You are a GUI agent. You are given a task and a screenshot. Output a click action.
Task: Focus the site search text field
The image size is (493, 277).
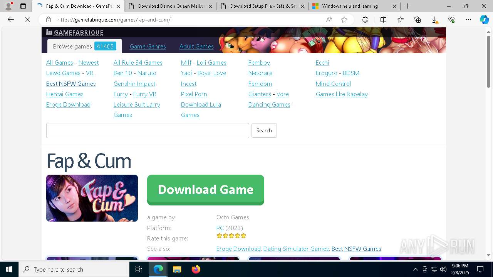click(148, 130)
